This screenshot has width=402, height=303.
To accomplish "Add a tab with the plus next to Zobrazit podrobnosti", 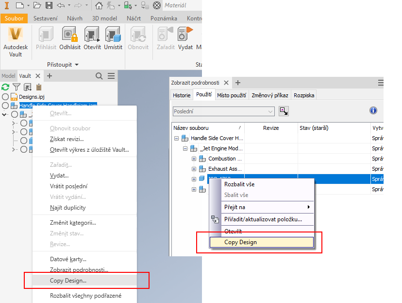I will coord(238,83).
